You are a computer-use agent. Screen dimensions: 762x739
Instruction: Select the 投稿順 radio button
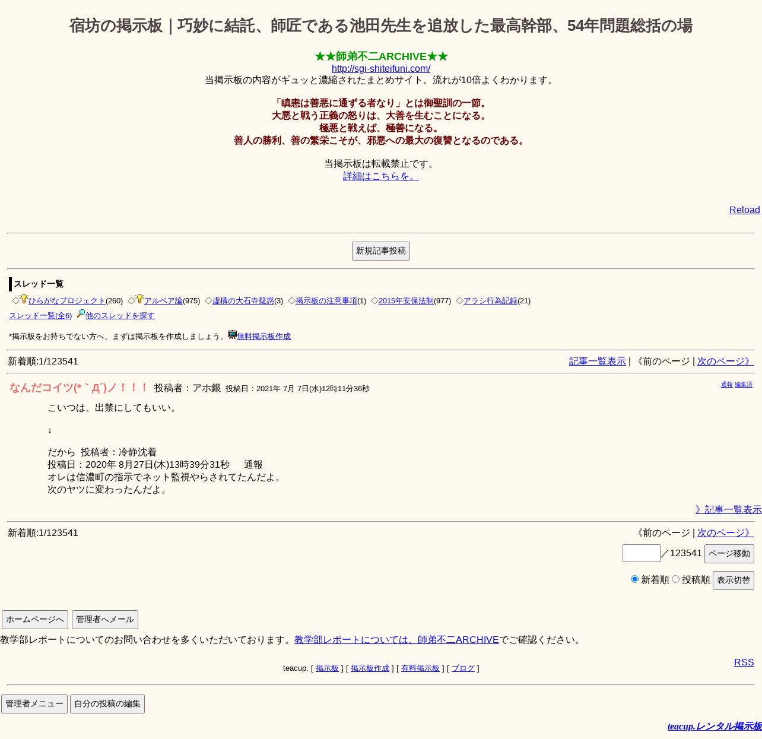click(x=675, y=579)
